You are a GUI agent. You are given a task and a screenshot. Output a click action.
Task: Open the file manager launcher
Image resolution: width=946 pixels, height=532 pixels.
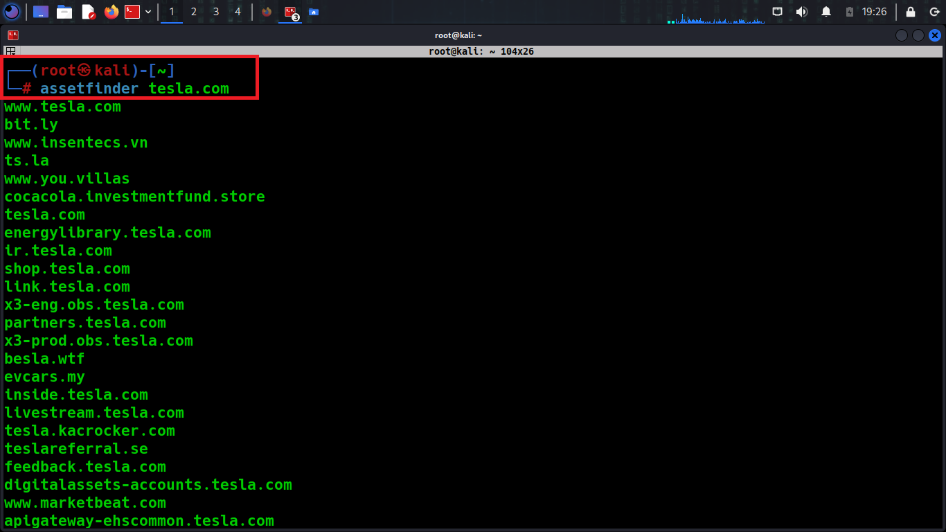[64, 12]
